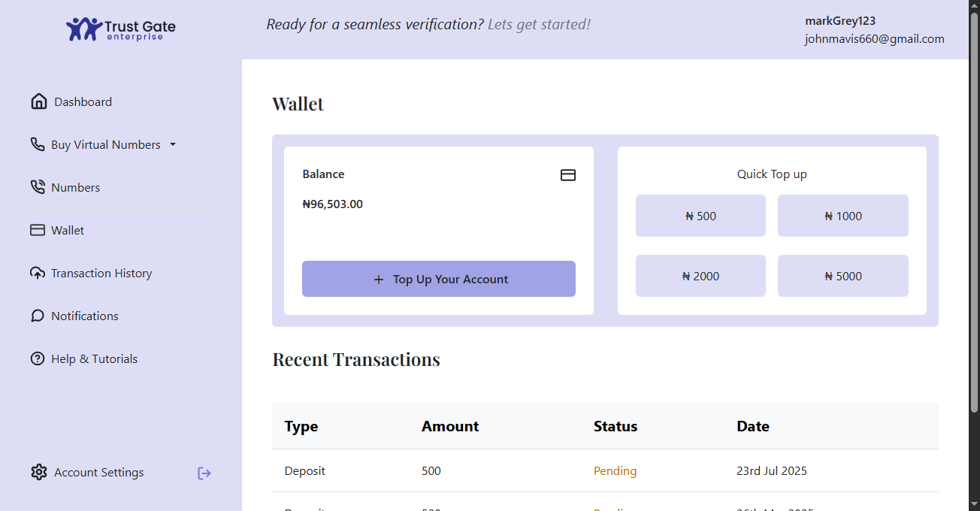Image resolution: width=980 pixels, height=511 pixels.
Task: Select the ₦ 5000 quick top up
Action: click(x=842, y=276)
